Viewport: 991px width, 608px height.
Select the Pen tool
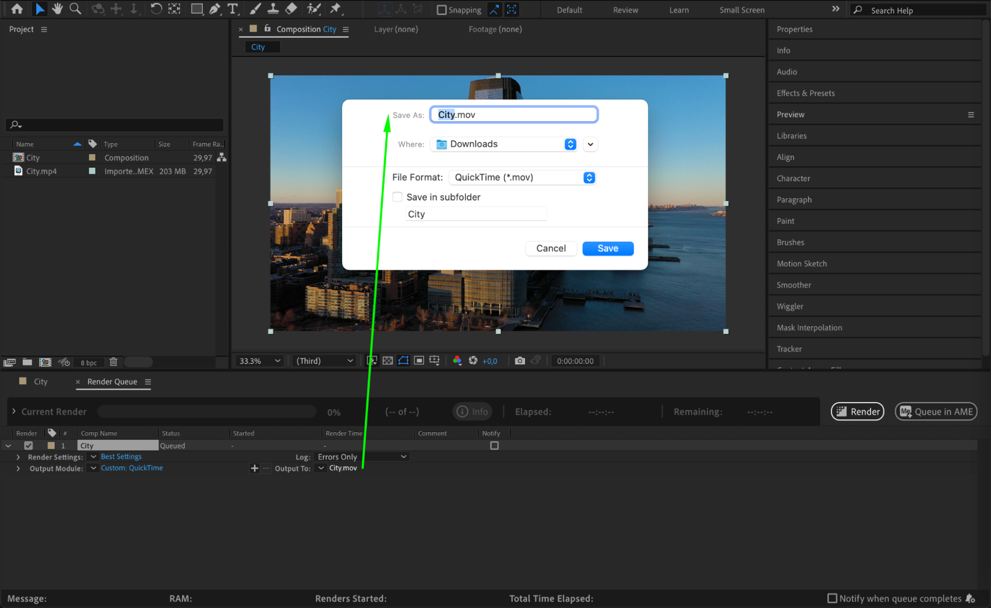pyautogui.click(x=214, y=8)
